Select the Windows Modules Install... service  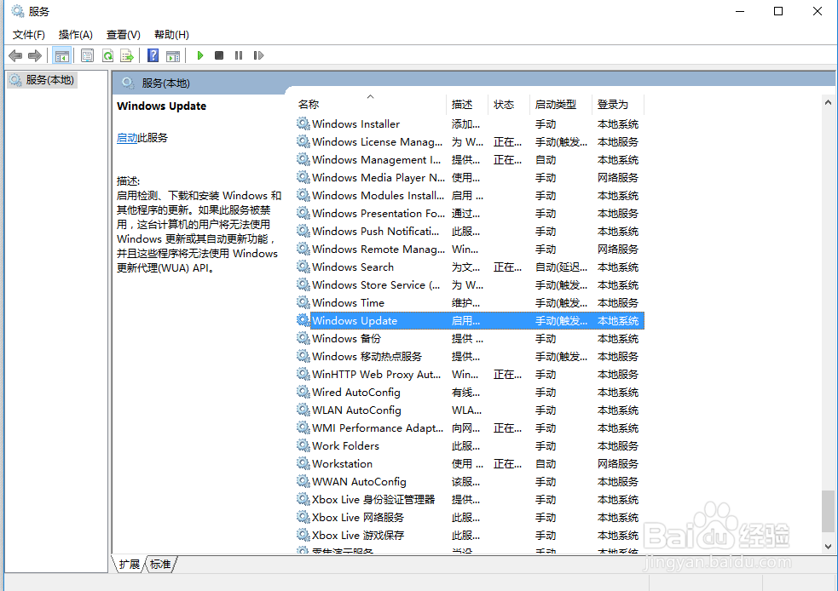(x=470, y=195)
